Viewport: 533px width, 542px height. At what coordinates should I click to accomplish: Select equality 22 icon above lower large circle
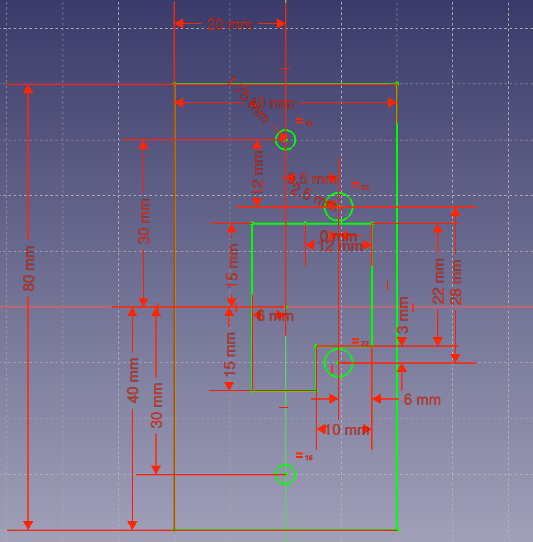360,342
